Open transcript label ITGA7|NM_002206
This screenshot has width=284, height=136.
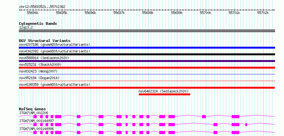coord(34,113)
